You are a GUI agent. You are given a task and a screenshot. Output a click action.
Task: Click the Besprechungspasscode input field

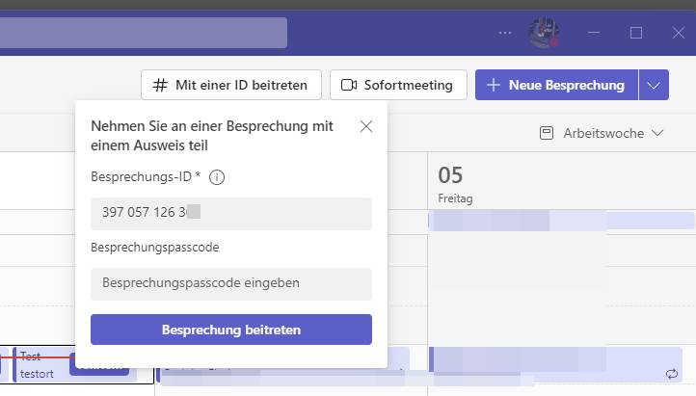[x=231, y=283]
